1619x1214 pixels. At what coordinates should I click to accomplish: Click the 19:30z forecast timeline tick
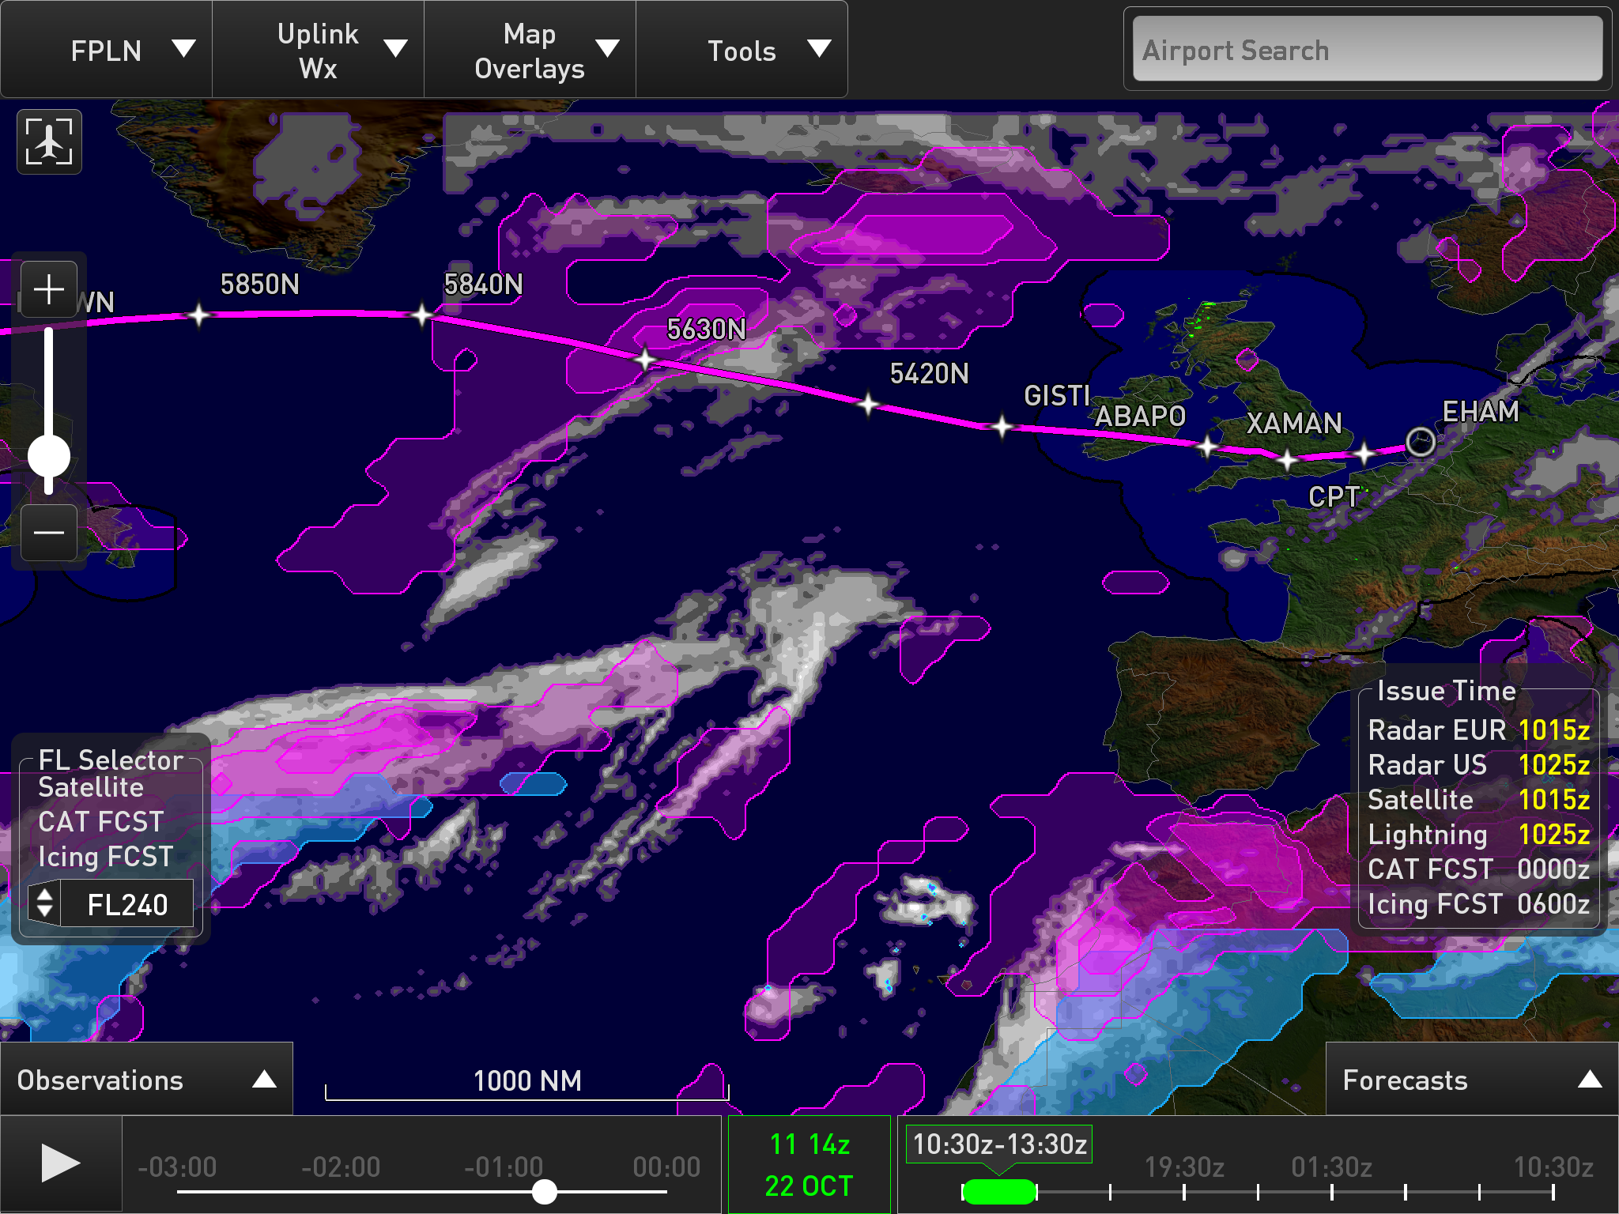tap(1184, 1191)
